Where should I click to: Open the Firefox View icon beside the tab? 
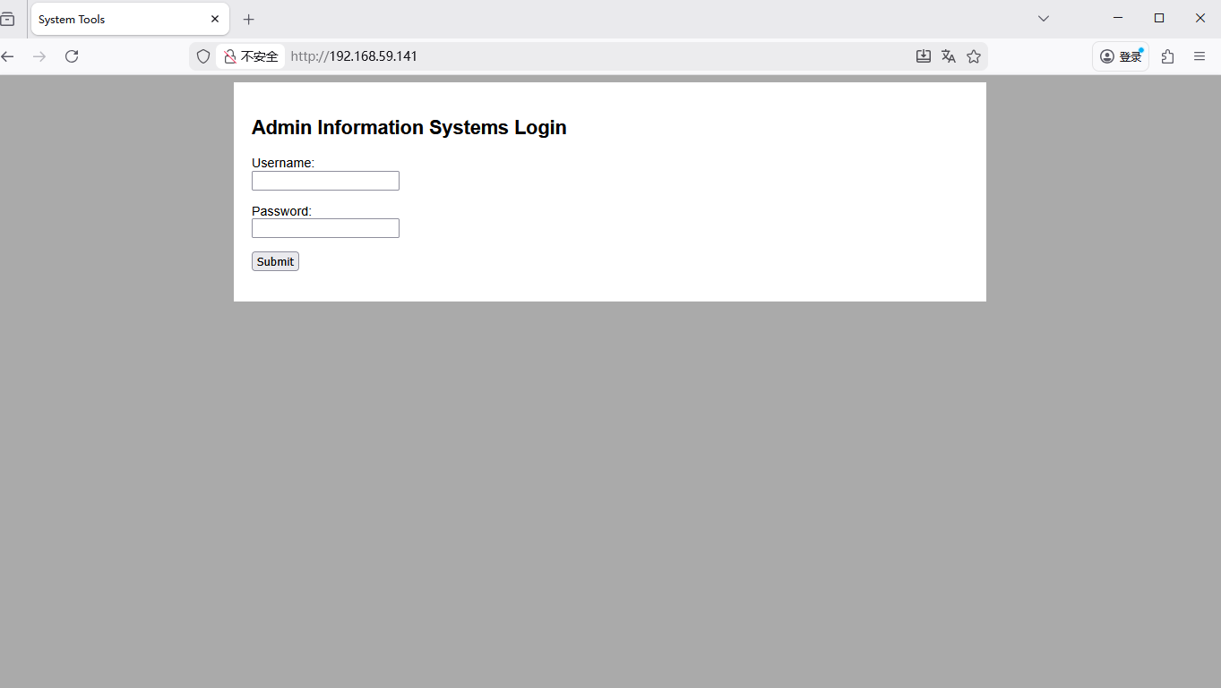click(x=7, y=19)
